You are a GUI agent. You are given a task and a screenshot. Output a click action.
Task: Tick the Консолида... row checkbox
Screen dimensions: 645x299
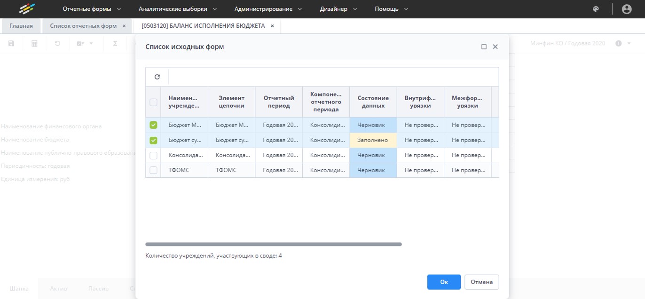click(x=153, y=155)
